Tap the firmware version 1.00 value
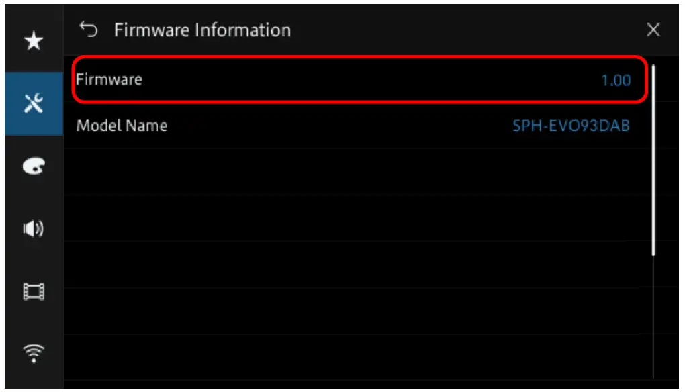The height and width of the screenshot is (392, 685). pyautogui.click(x=615, y=81)
